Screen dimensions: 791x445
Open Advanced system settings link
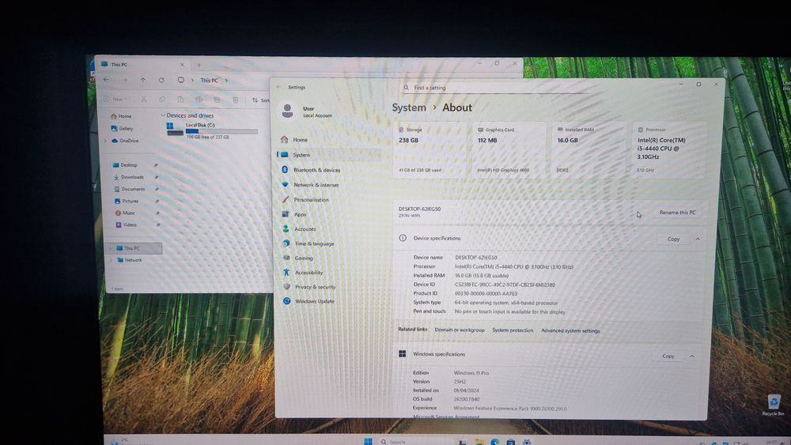(570, 331)
